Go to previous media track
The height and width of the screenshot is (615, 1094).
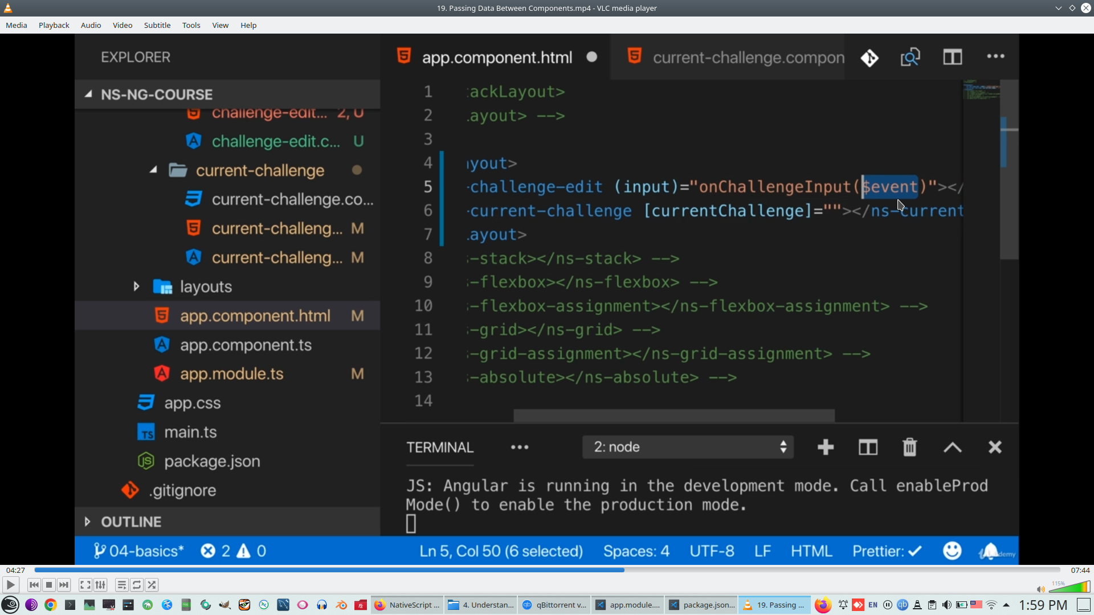[x=34, y=585]
